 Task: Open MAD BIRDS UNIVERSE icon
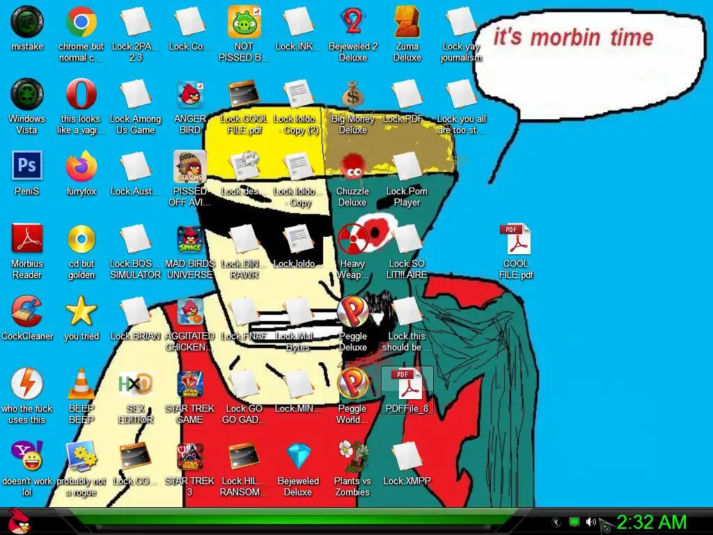point(190,239)
